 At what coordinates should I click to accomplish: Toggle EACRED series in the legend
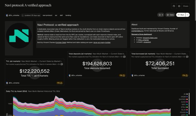point(183,99)
